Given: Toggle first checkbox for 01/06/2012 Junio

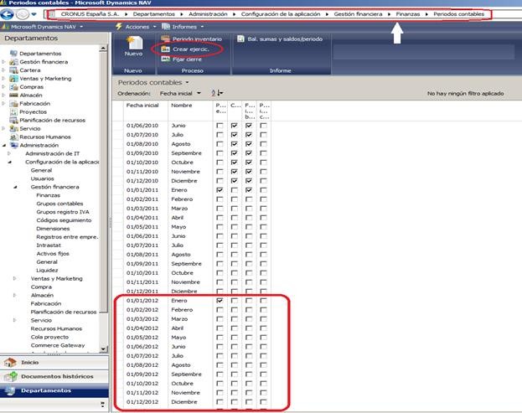Looking at the screenshot, I should [220, 347].
